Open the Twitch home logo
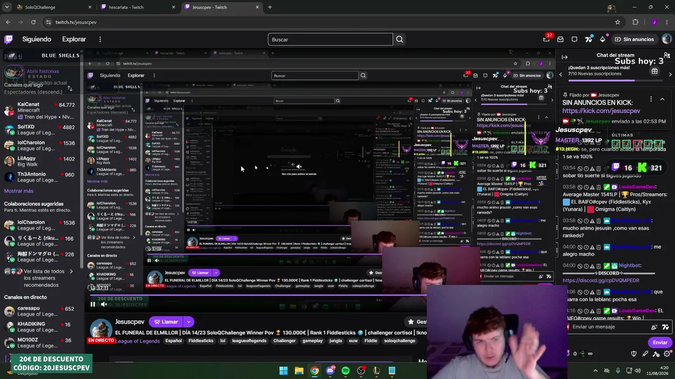 point(8,39)
